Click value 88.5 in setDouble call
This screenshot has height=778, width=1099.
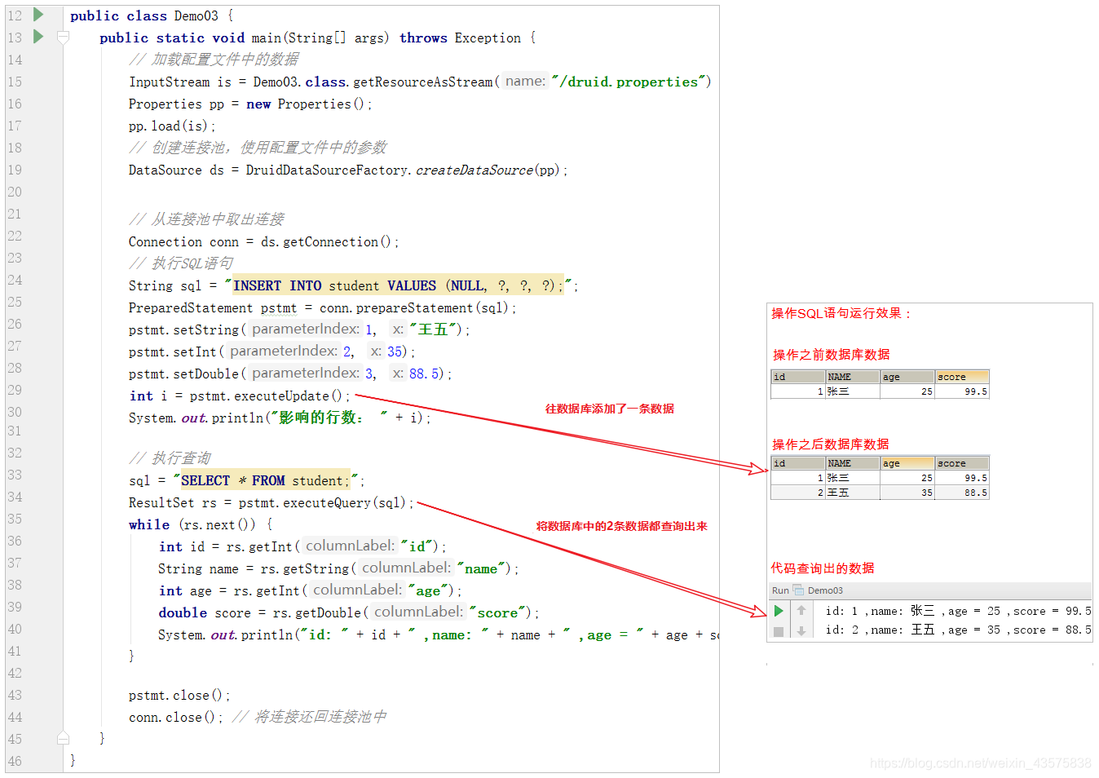425,374
